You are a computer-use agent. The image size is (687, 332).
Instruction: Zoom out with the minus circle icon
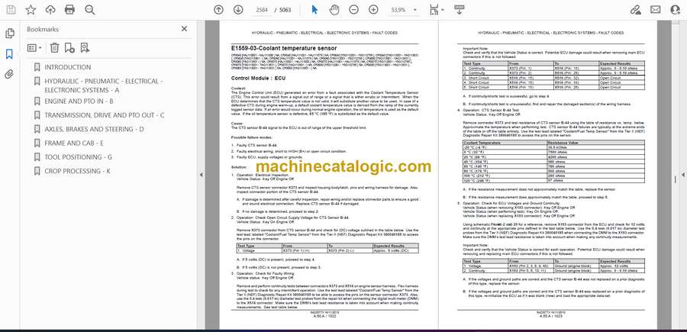(x=354, y=10)
